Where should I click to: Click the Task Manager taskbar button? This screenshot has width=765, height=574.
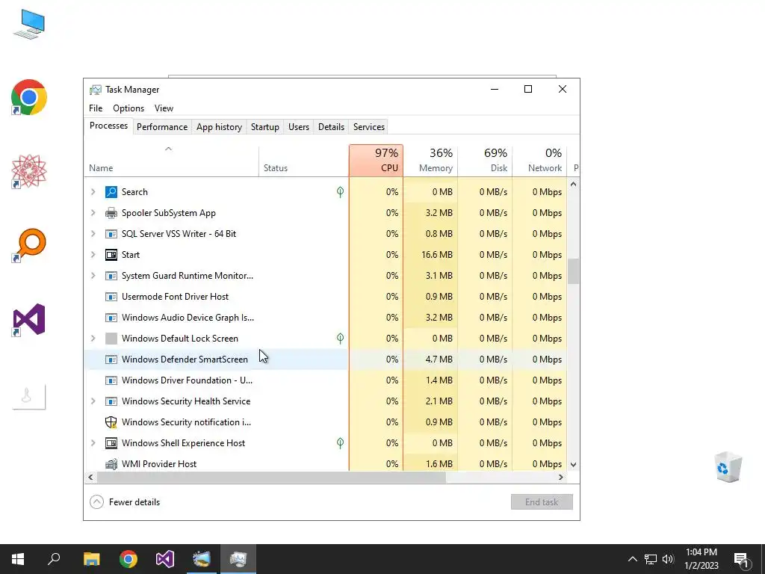pyautogui.click(x=238, y=559)
